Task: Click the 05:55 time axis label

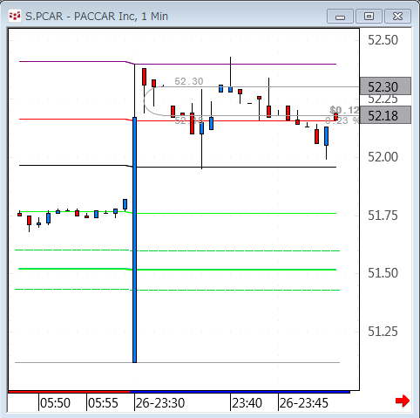Action: click(x=103, y=403)
